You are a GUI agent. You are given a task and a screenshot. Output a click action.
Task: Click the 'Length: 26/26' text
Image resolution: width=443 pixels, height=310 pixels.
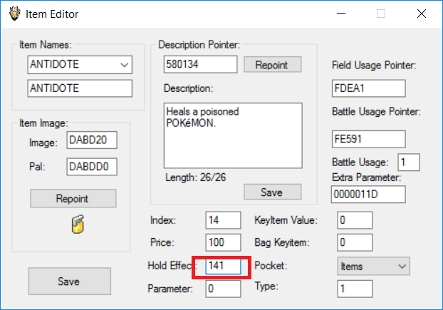(x=196, y=177)
